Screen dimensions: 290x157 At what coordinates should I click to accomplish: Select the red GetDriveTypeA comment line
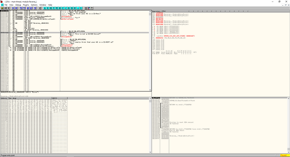pos(67,19)
